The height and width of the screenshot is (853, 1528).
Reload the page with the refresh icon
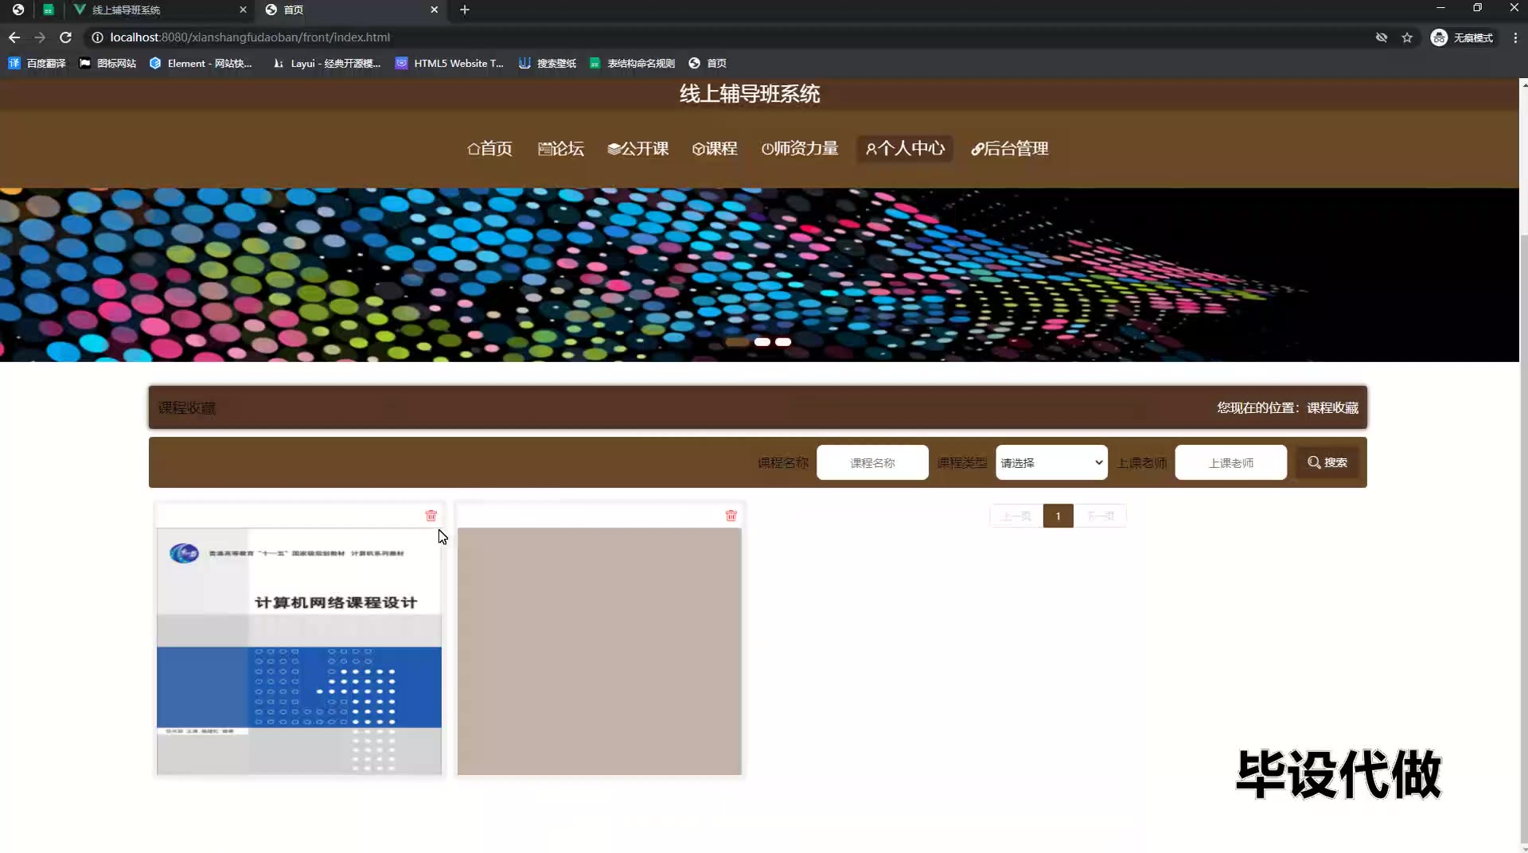[66, 37]
